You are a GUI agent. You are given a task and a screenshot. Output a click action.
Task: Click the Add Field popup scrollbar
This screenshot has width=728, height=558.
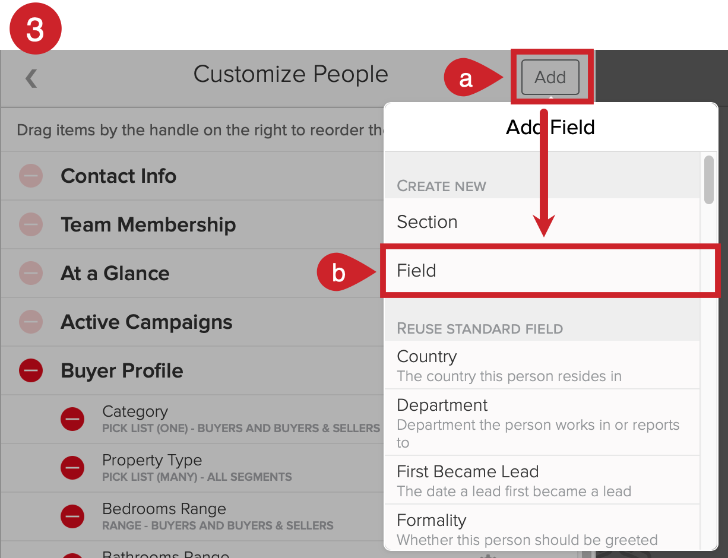coord(708,179)
